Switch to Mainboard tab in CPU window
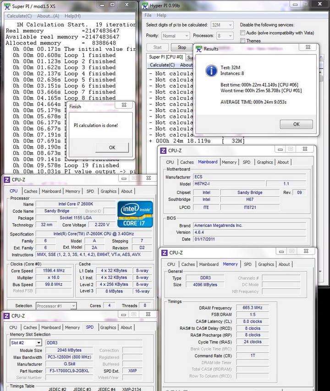Image resolution: width=330 pixels, height=391 pixels. point(51,191)
